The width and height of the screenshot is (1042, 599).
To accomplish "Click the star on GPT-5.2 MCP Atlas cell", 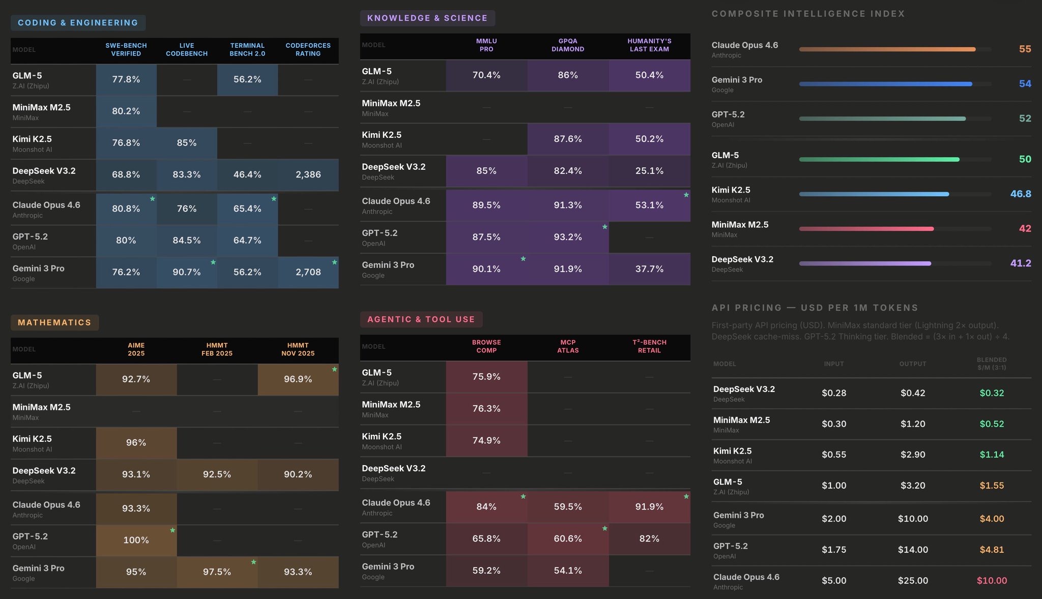I will coord(604,528).
